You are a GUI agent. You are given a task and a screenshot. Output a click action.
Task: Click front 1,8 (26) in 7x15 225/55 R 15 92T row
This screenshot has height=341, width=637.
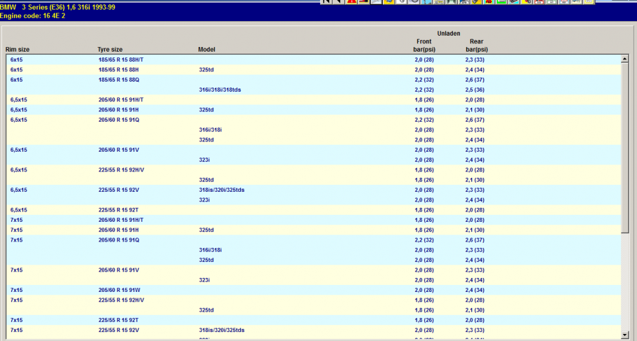click(x=424, y=320)
